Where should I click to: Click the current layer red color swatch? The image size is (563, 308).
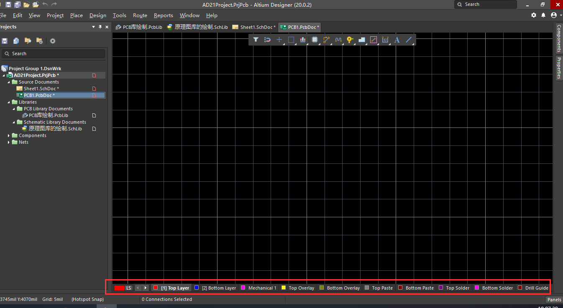119,288
